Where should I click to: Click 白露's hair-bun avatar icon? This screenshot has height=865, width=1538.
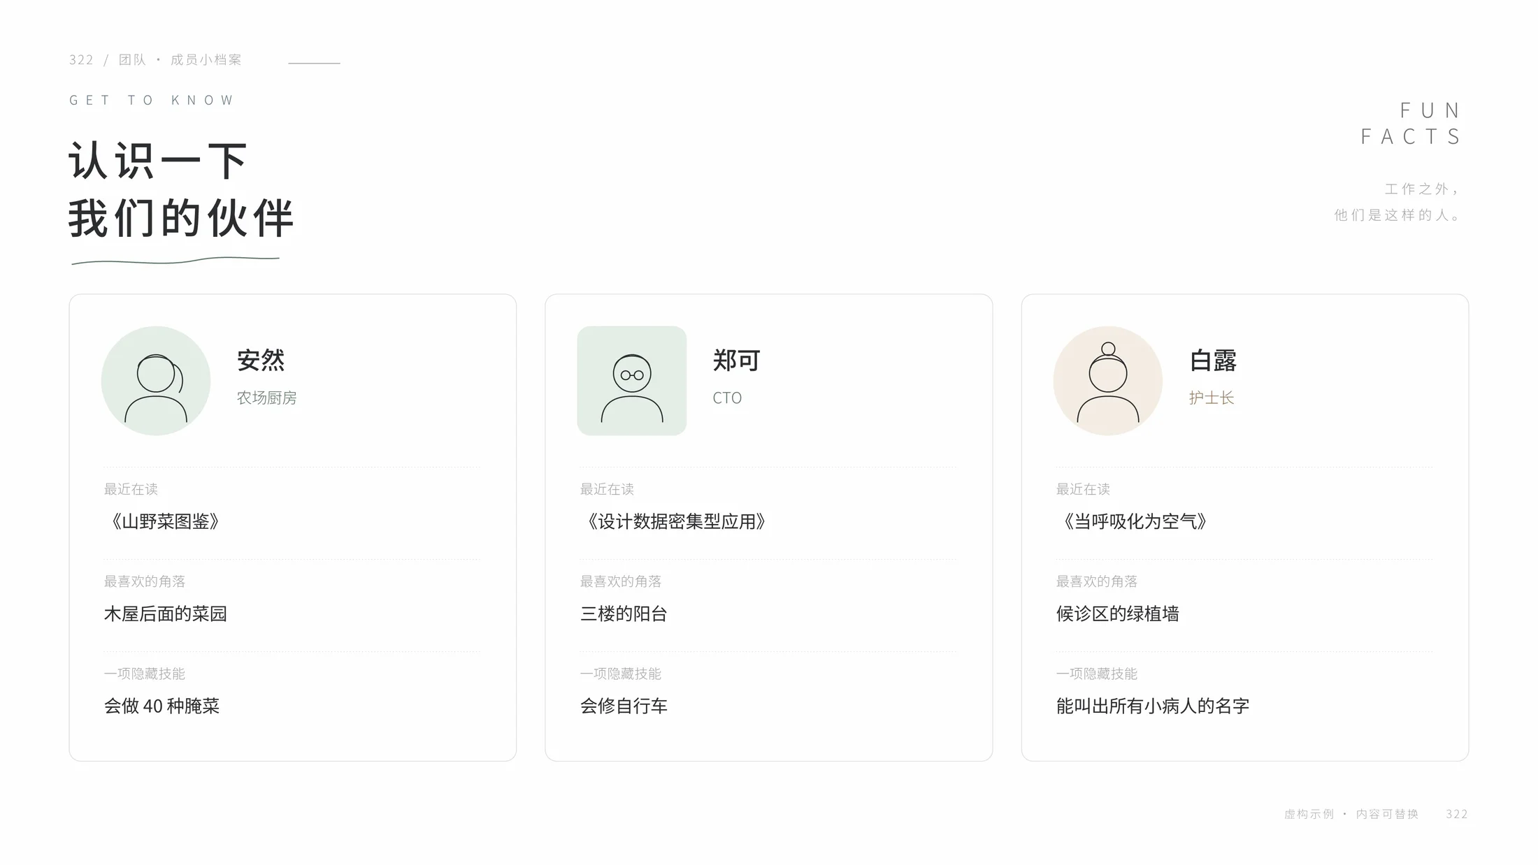point(1108,381)
